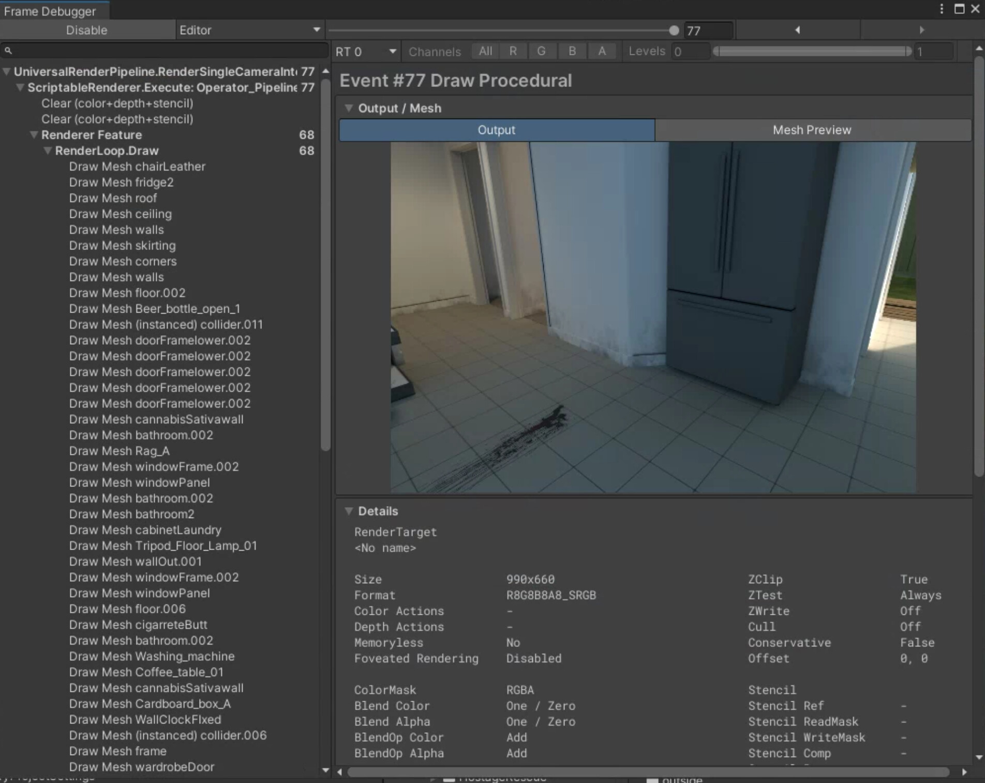Image resolution: width=985 pixels, height=783 pixels.
Task: Collapse the Output / Mesh section
Action: [x=349, y=108]
